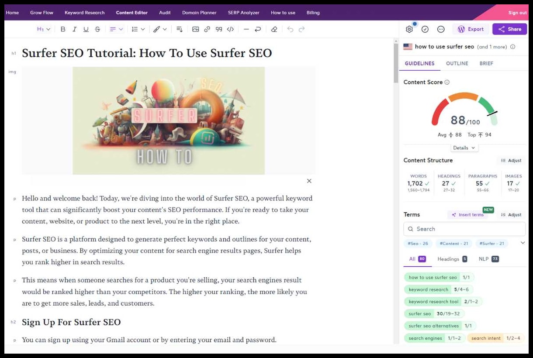
Task: Click the 'keyword research tool' term chip
Action: pos(443,302)
